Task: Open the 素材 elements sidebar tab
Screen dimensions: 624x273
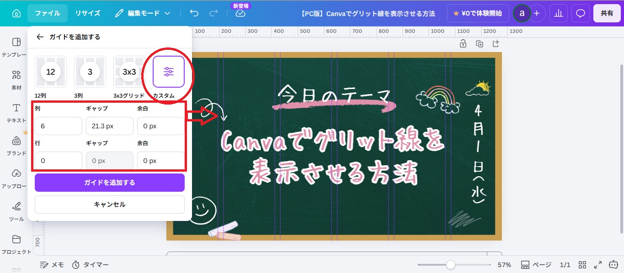Action: pos(16,80)
